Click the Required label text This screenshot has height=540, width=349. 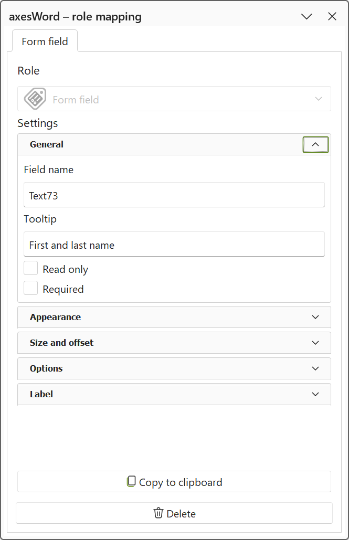(63, 289)
